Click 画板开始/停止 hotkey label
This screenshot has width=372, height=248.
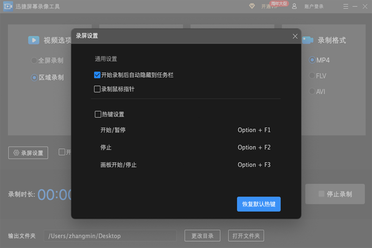point(119,165)
